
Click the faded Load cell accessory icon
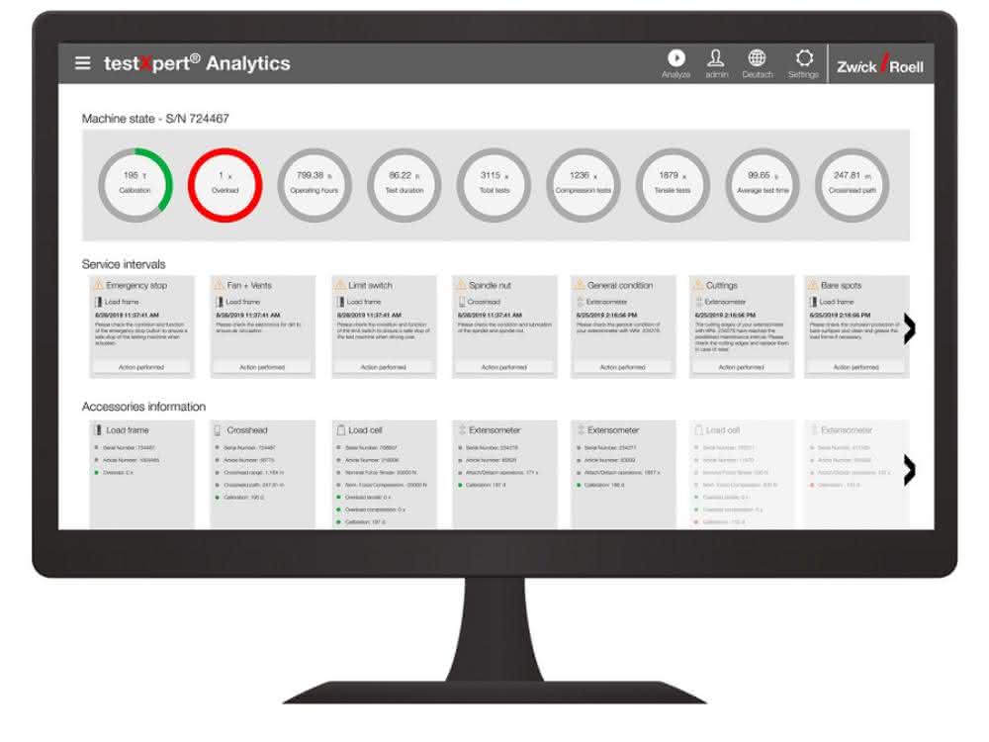pos(698,430)
